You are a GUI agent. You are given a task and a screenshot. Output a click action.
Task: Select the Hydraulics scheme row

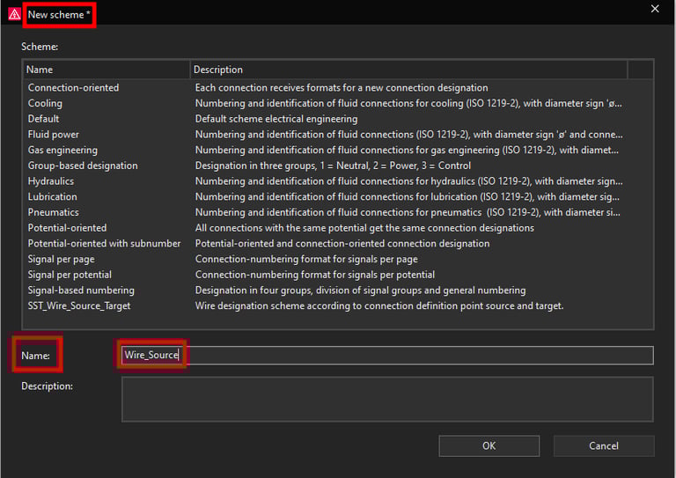tap(51, 181)
